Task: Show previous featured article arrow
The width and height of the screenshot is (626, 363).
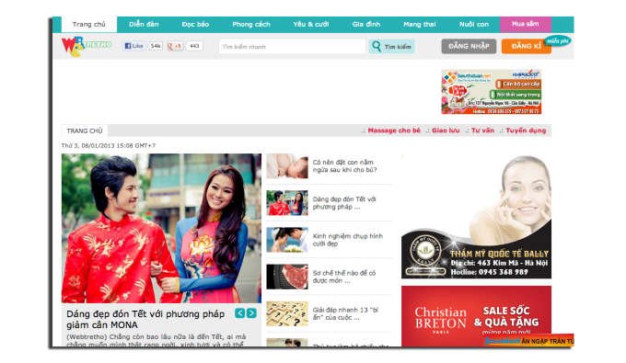Action: point(240,313)
